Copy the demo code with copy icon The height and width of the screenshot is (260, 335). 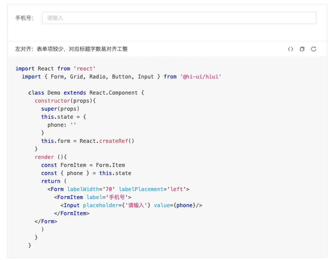click(302, 49)
